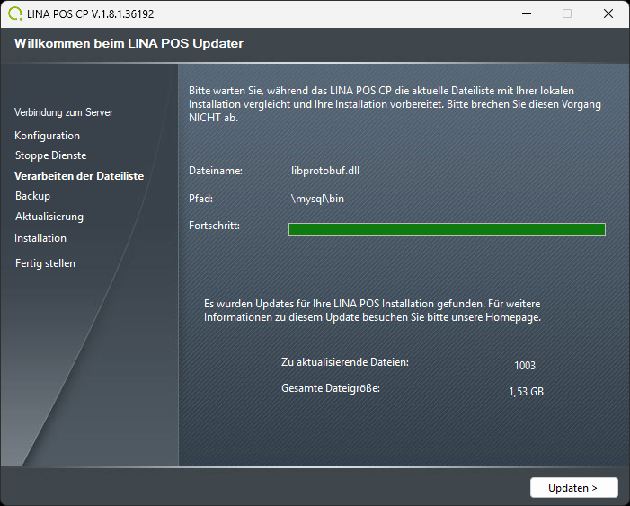
Task: Click the Bitte warten Sie instruction paragraph
Action: [395, 104]
